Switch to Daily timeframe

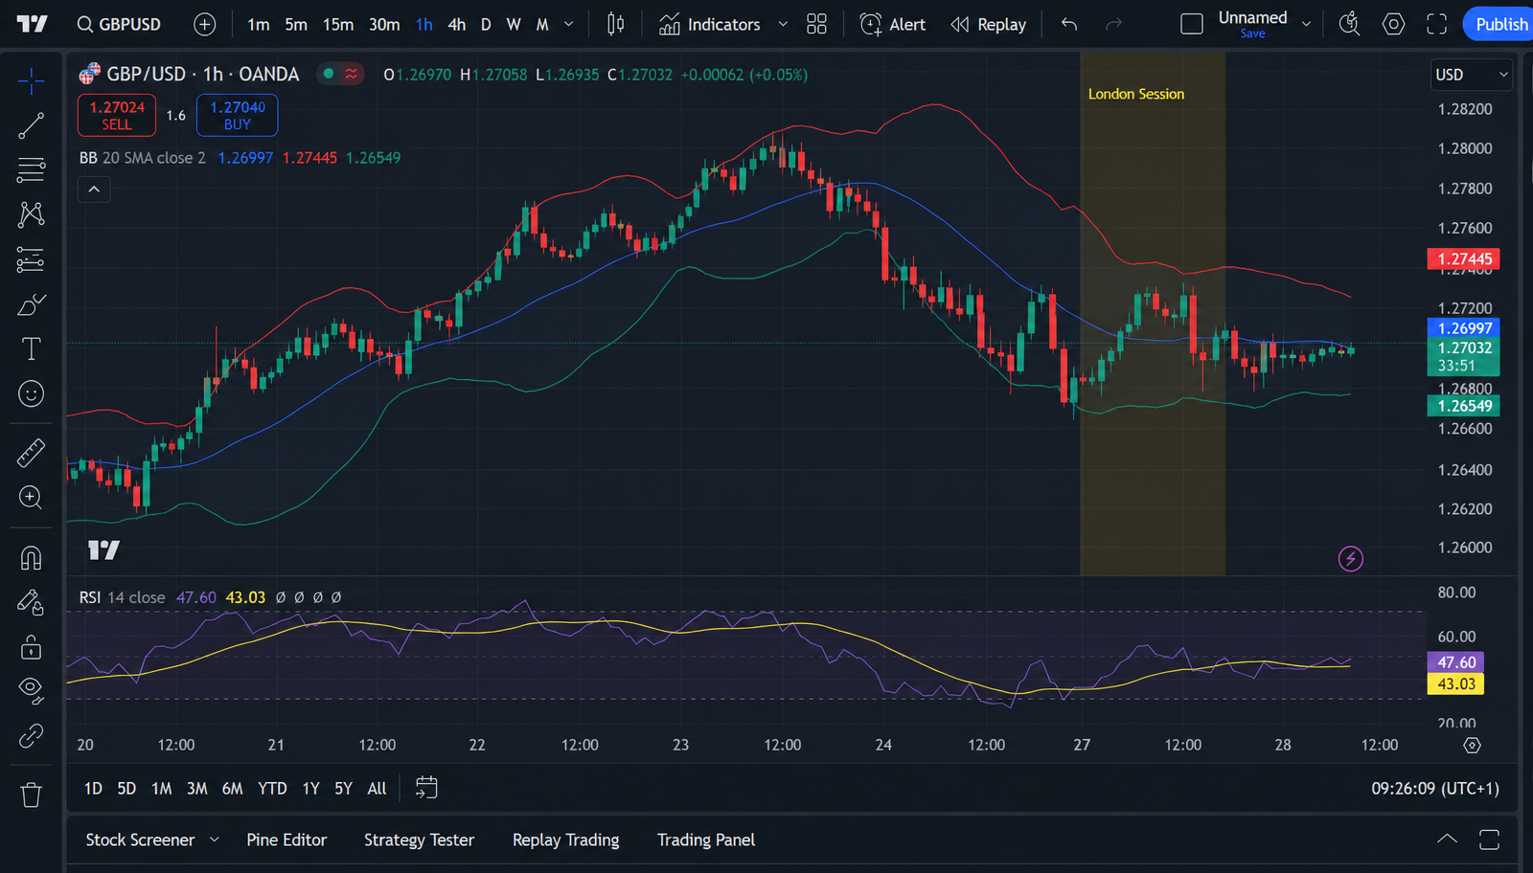tap(486, 24)
